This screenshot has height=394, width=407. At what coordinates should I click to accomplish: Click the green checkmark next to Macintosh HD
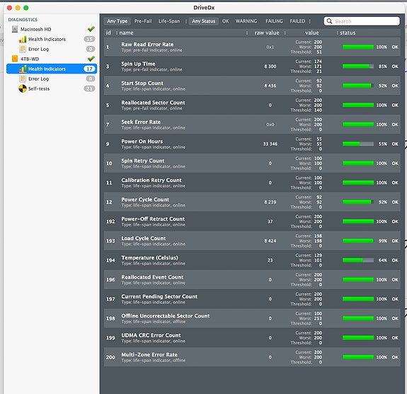[91, 29]
